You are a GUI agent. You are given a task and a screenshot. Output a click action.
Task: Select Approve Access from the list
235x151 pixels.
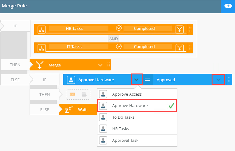click(x=127, y=94)
